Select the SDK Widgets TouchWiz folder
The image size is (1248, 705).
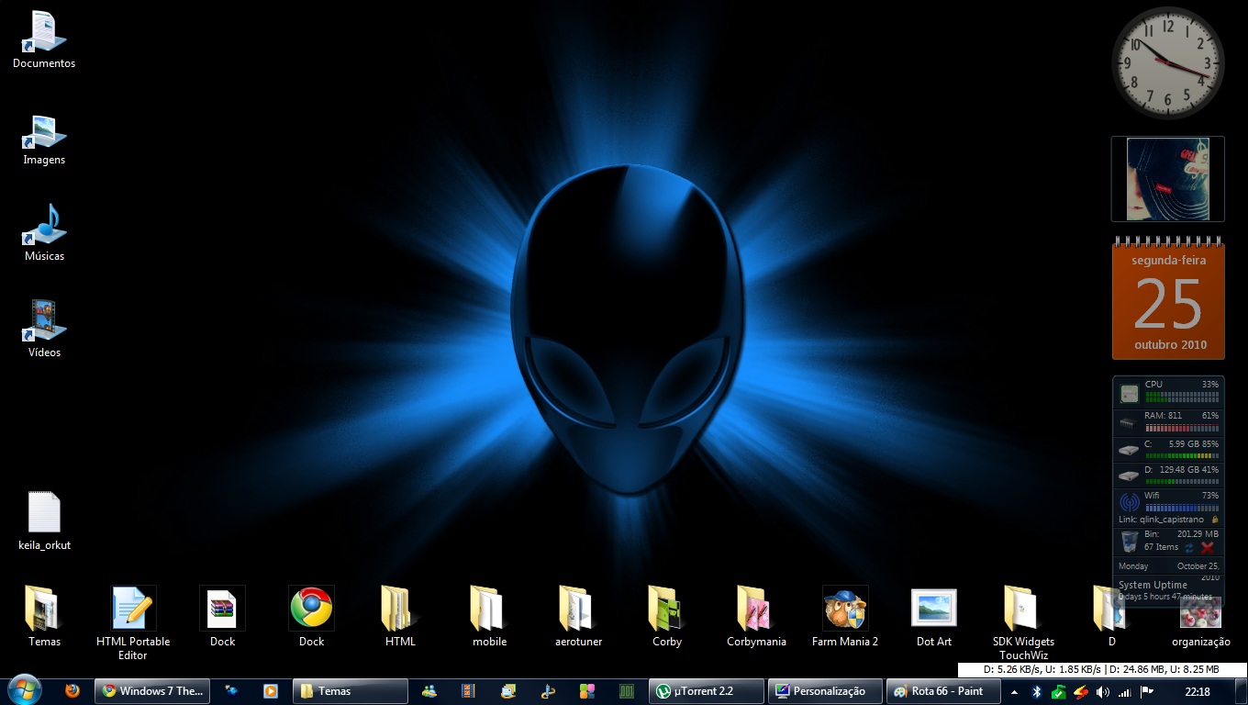[1023, 608]
